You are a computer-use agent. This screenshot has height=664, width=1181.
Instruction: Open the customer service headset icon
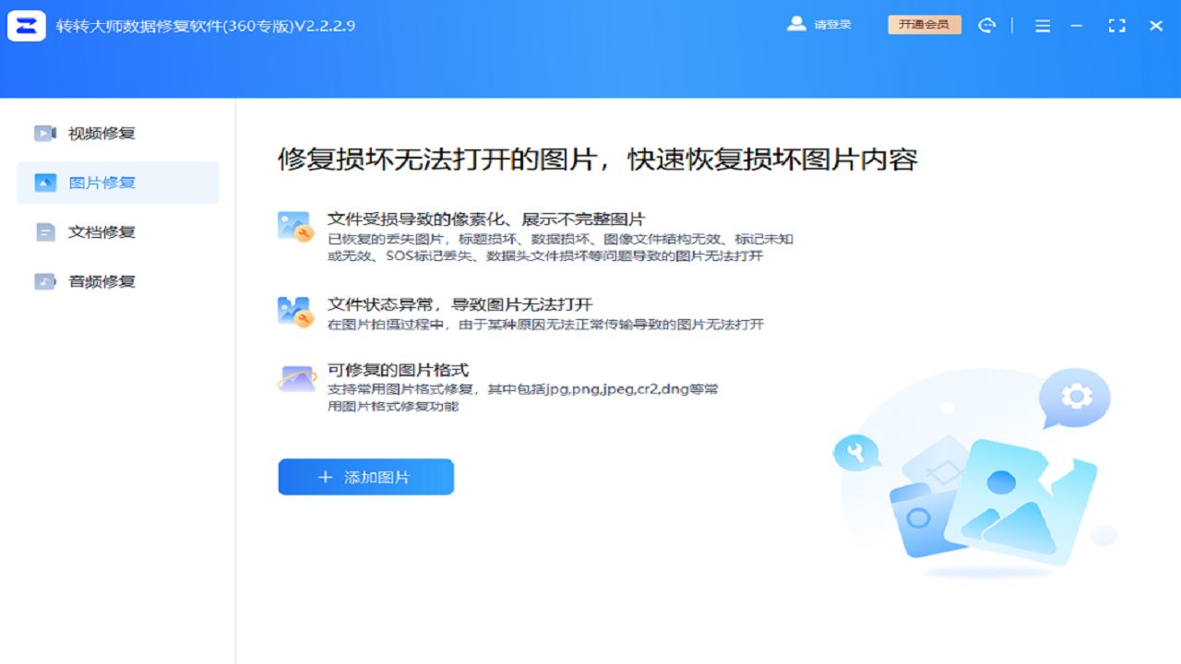coord(987,25)
